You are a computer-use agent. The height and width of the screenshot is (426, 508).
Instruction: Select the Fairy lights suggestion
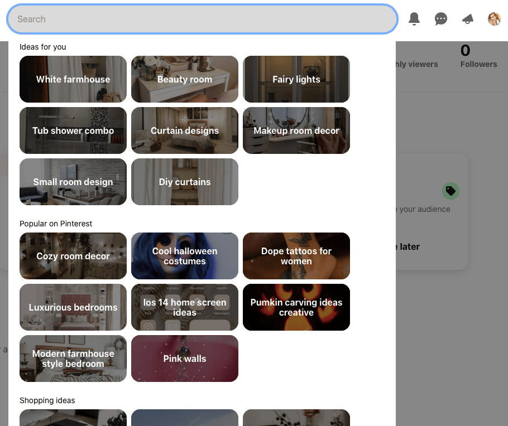pos(296,79)
